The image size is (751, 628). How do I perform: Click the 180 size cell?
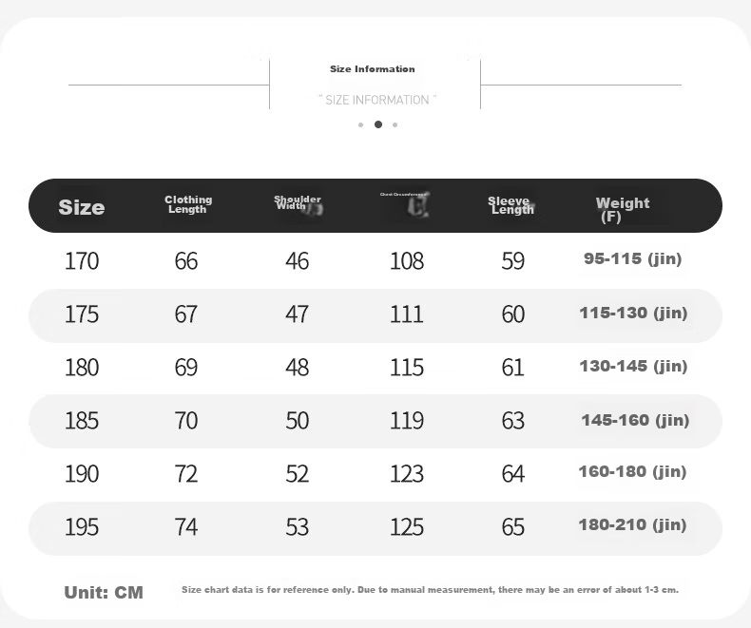click(x=82, y=368)
